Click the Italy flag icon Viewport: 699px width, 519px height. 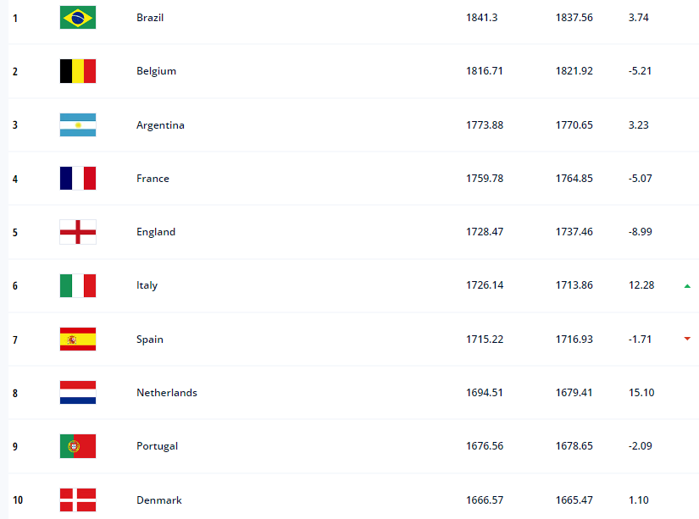78,285
